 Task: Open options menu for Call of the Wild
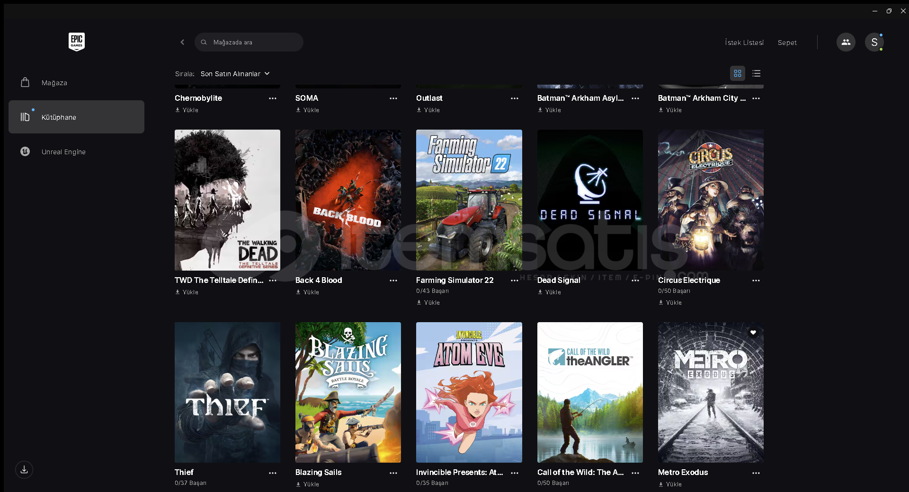pyautogui.click(x=635, y=473)
